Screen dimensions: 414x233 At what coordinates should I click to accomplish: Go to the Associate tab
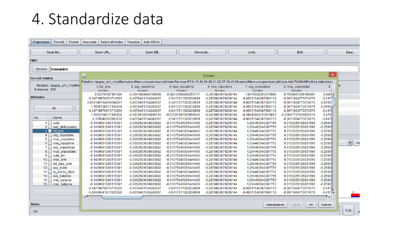89,42
